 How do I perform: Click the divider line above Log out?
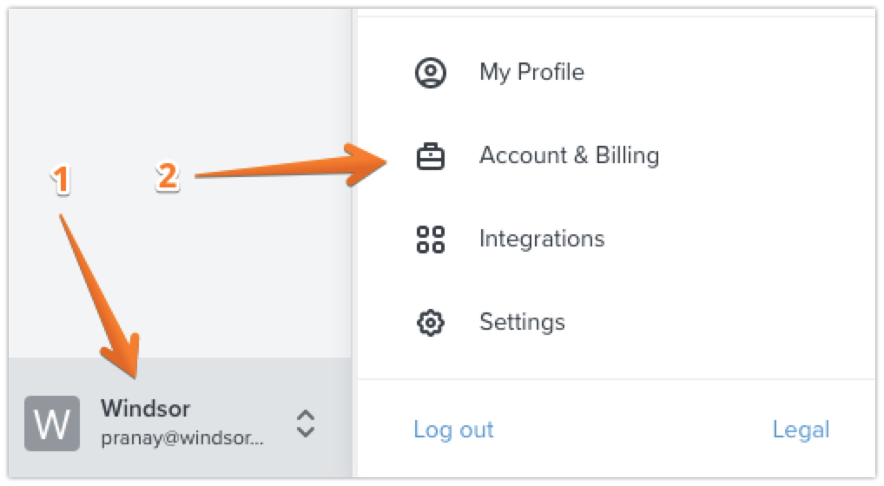pyautogui.click(x=615, y=379)
